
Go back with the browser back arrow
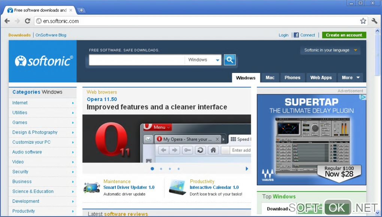7,21
